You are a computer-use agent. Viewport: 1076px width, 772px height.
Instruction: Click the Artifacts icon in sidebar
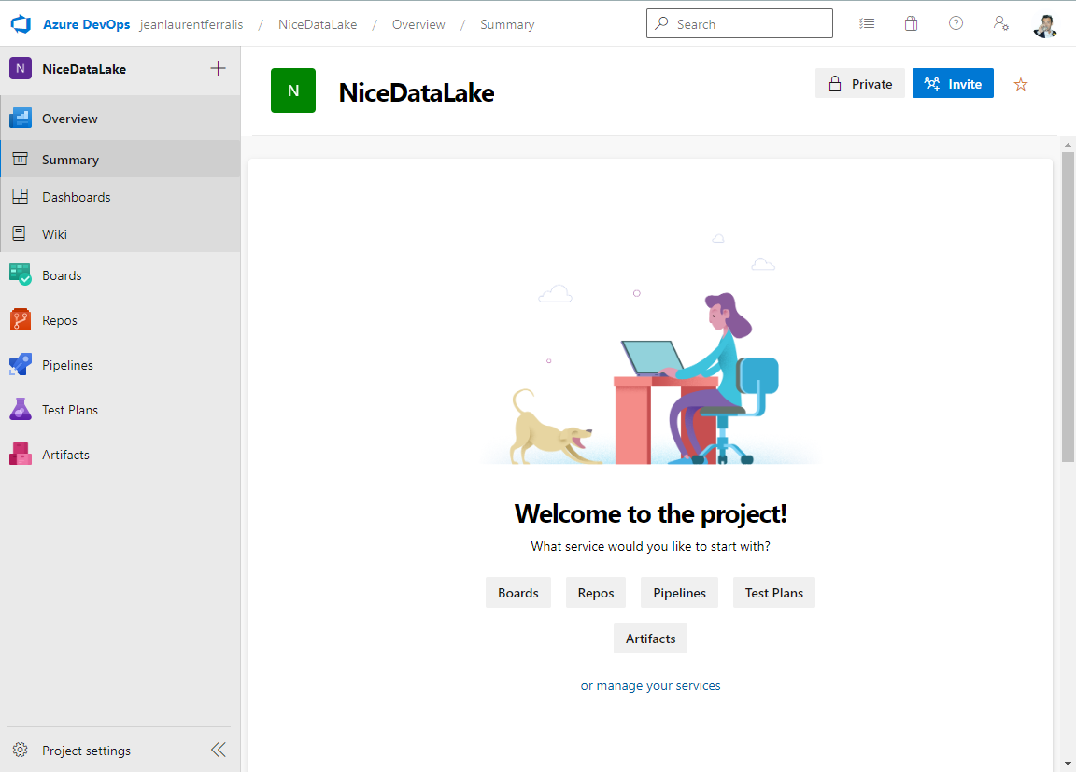pyautogui.click(x=21, y=454)
